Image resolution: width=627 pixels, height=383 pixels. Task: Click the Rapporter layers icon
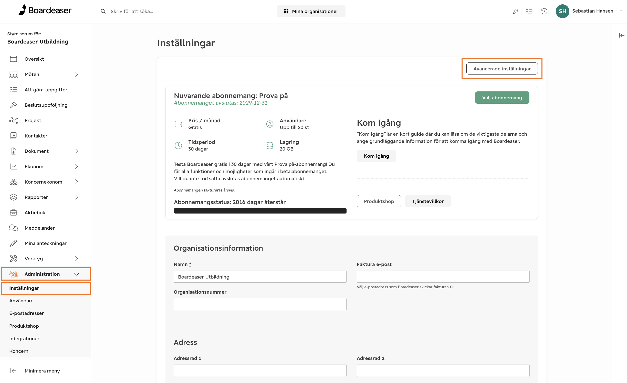13,197
